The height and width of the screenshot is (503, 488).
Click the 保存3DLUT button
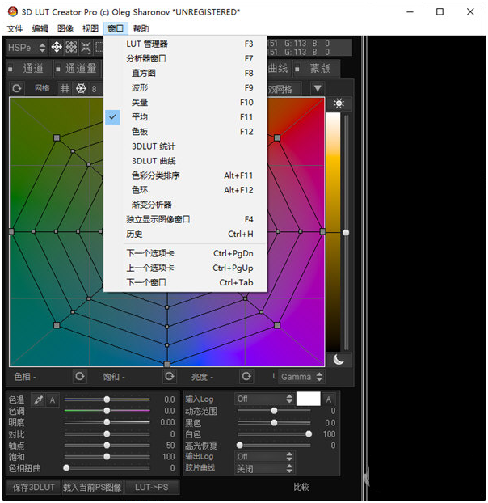32,487
